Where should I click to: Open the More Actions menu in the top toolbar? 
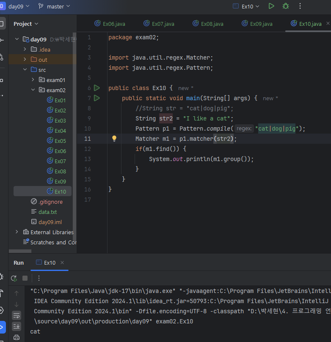pos(300,6)
